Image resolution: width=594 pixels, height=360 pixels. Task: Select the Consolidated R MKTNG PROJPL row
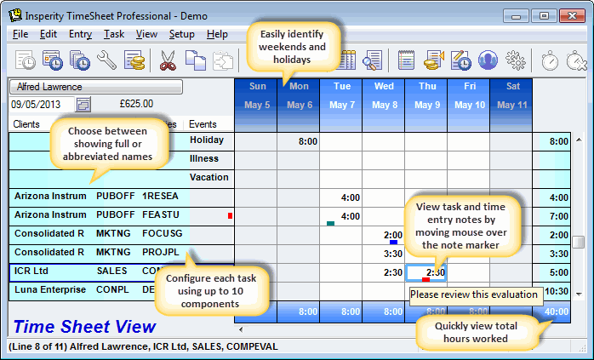click(121, 254)
